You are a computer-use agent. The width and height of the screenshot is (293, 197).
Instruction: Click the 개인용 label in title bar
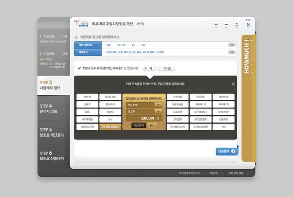140,24
